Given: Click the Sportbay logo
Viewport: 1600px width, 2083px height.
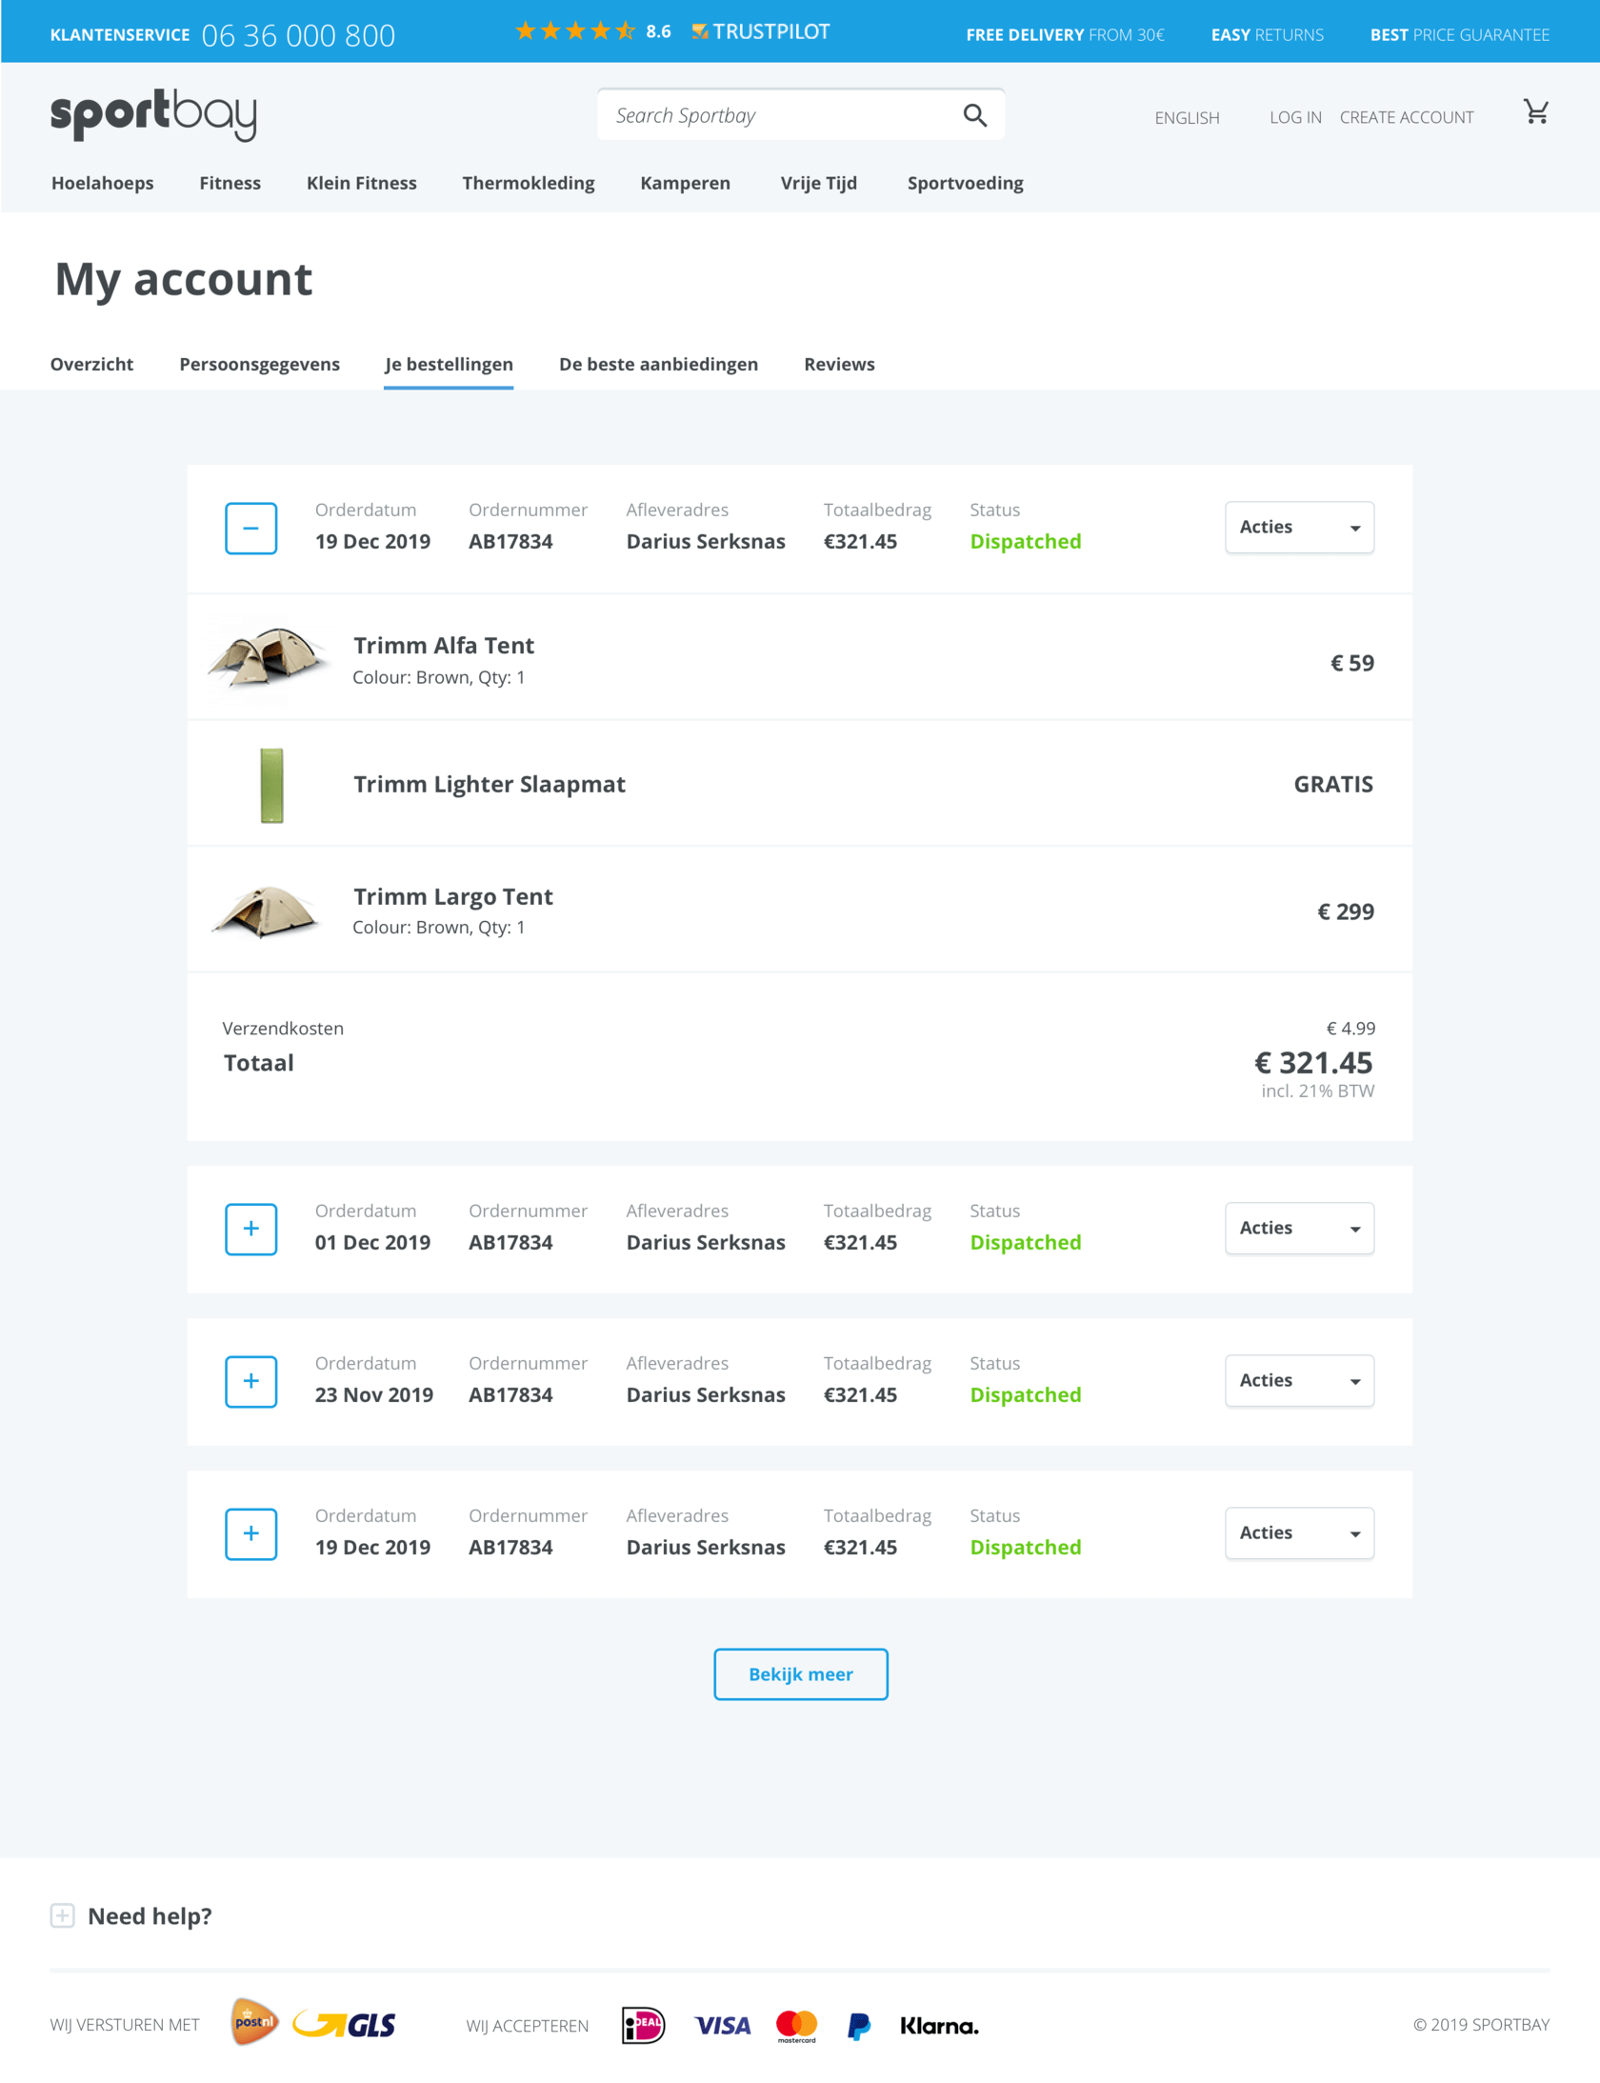Looking at the screenshot, I should point(153,114).
